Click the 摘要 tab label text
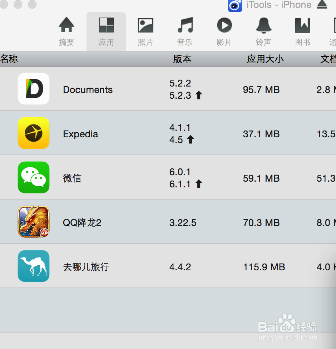This screenshot has width=336, height=349. click(66, 42)
